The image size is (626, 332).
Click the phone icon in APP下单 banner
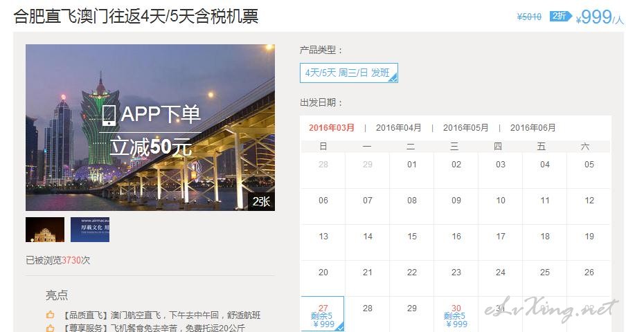109,116
